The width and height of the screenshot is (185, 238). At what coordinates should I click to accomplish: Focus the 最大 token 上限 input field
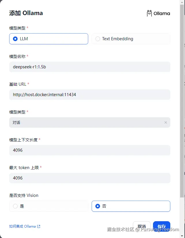(x=90, y=178)
